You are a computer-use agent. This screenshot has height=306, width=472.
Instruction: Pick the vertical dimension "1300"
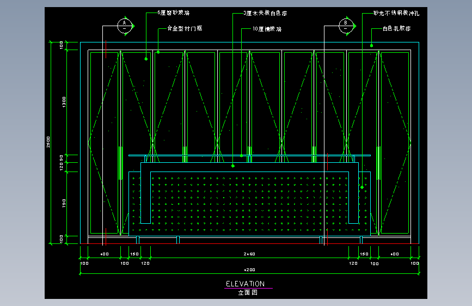point(64,102)
